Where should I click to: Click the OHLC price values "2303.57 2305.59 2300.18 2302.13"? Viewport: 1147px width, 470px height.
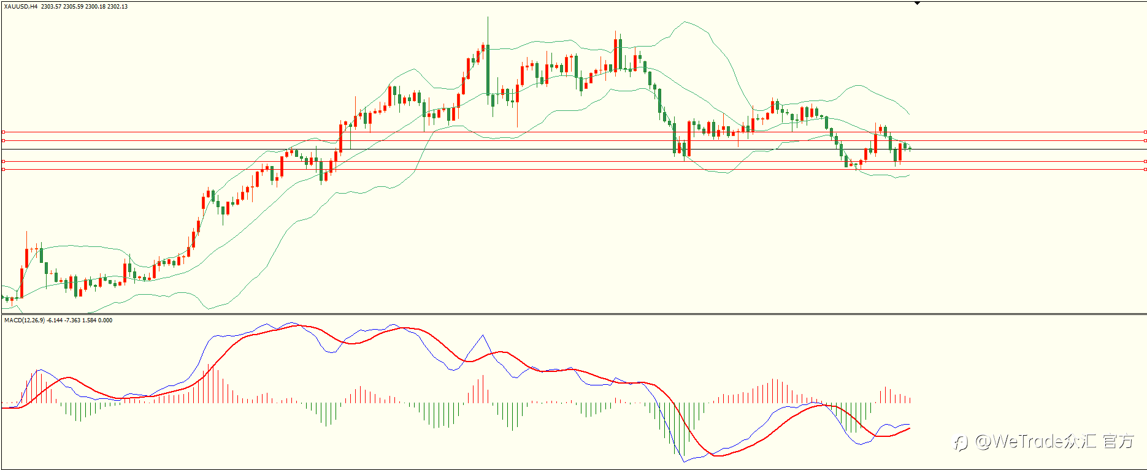click(x=85, y=7)
